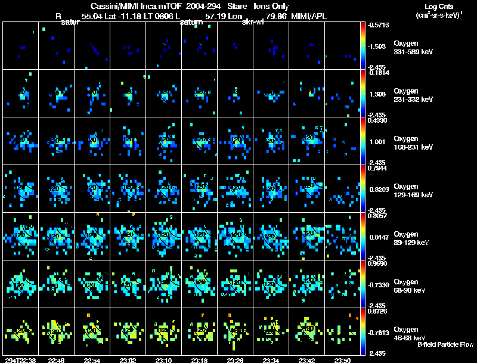Open the 129-169 keV image panel at 23:34
This screenshot has width=477, height=363.
point(271,189)
